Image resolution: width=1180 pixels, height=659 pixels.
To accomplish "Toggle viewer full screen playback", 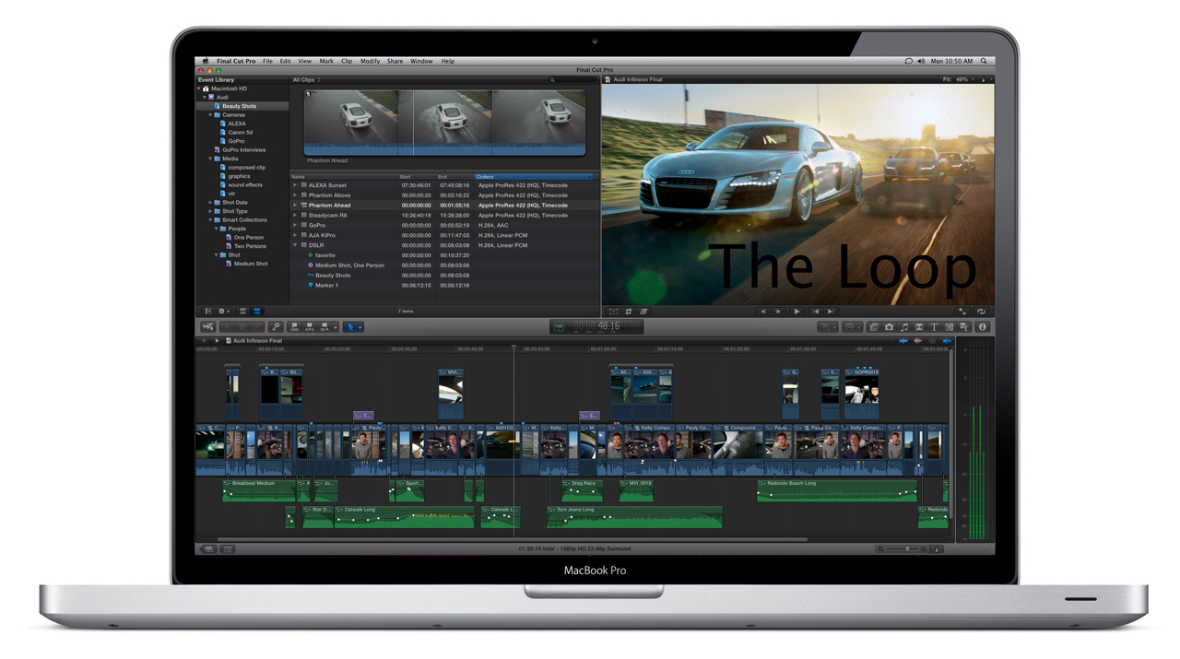I will (962, 312).
